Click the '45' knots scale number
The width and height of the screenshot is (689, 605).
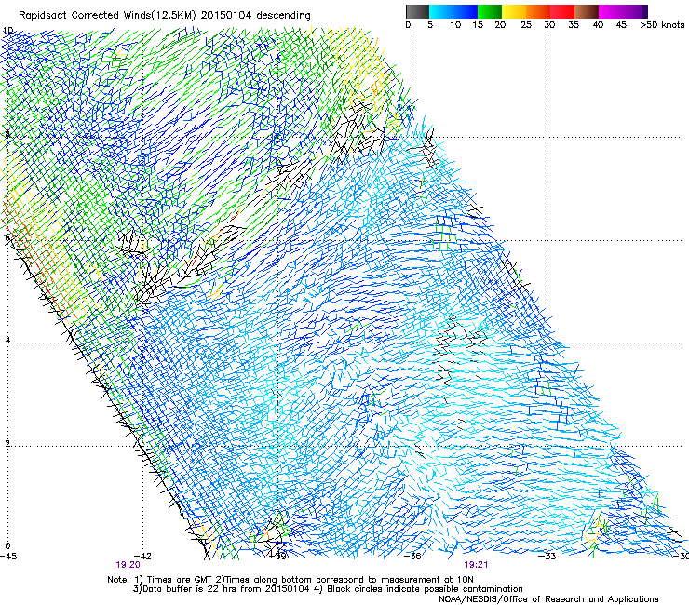pyautogui.click(x=621, y=25)
